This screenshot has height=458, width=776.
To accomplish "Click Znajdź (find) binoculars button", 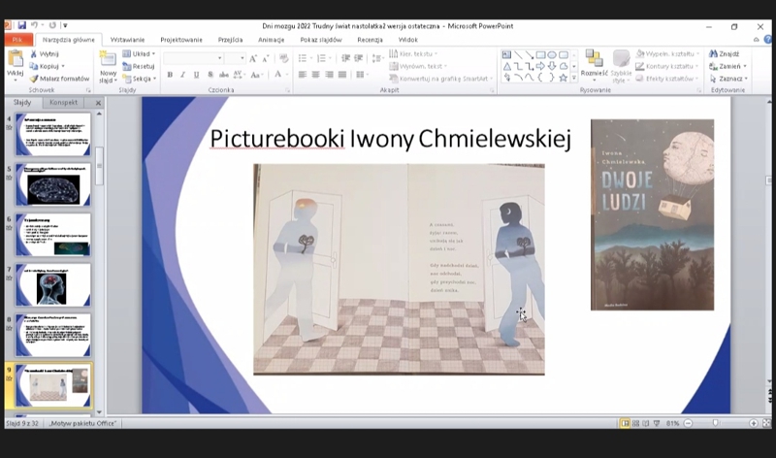I will pyautogui.click(x=724, y=53).
